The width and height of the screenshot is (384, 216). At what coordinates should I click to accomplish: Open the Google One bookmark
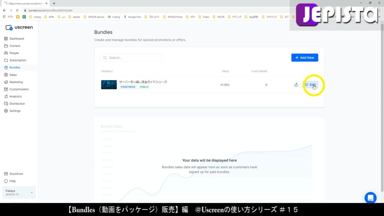tap(132, 17)
